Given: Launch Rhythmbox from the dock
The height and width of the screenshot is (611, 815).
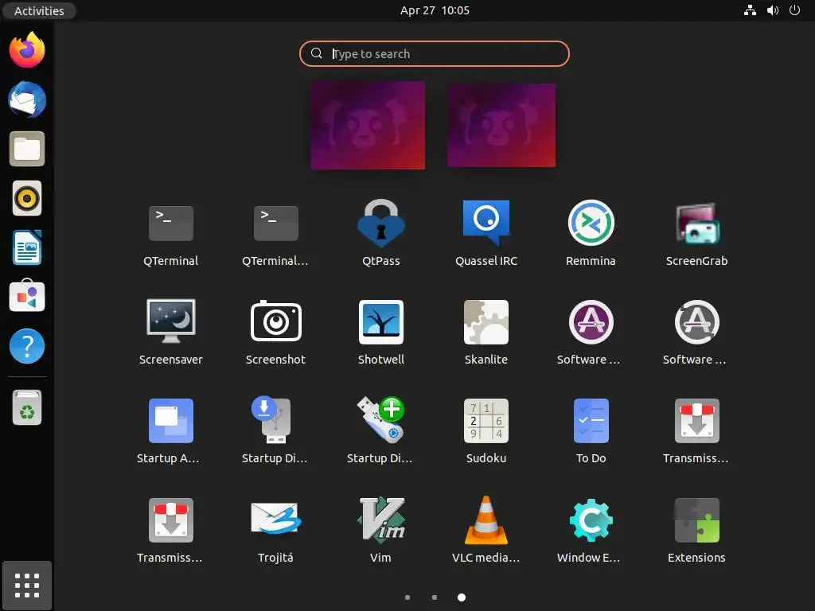Looking at the screenshot, I should 27,198.
